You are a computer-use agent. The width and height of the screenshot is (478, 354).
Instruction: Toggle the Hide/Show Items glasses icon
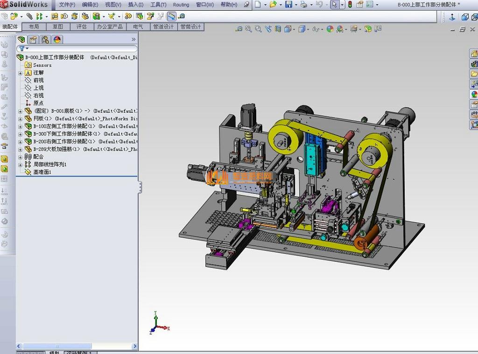(316, 29)
